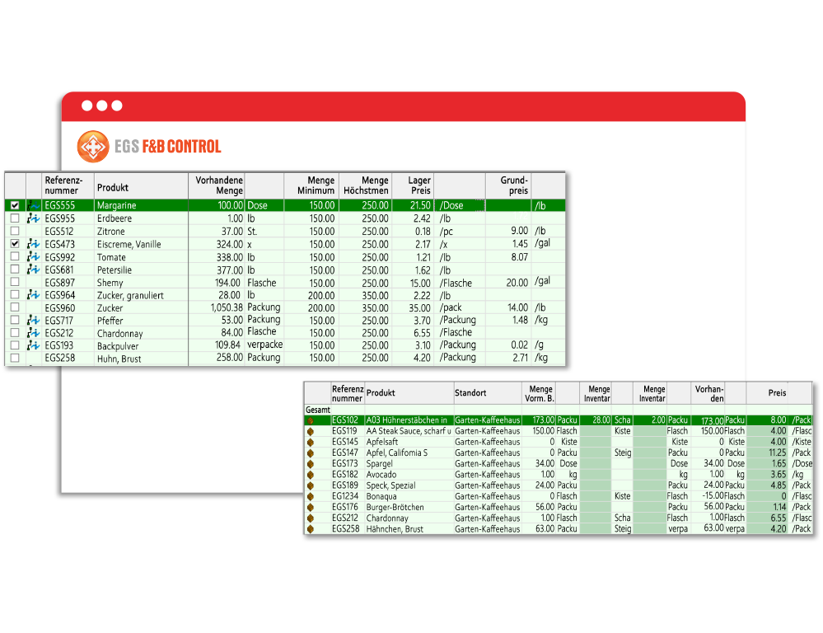
Task: Click the 11.25 price for Apfel, California
Action: tap(778, 452)
